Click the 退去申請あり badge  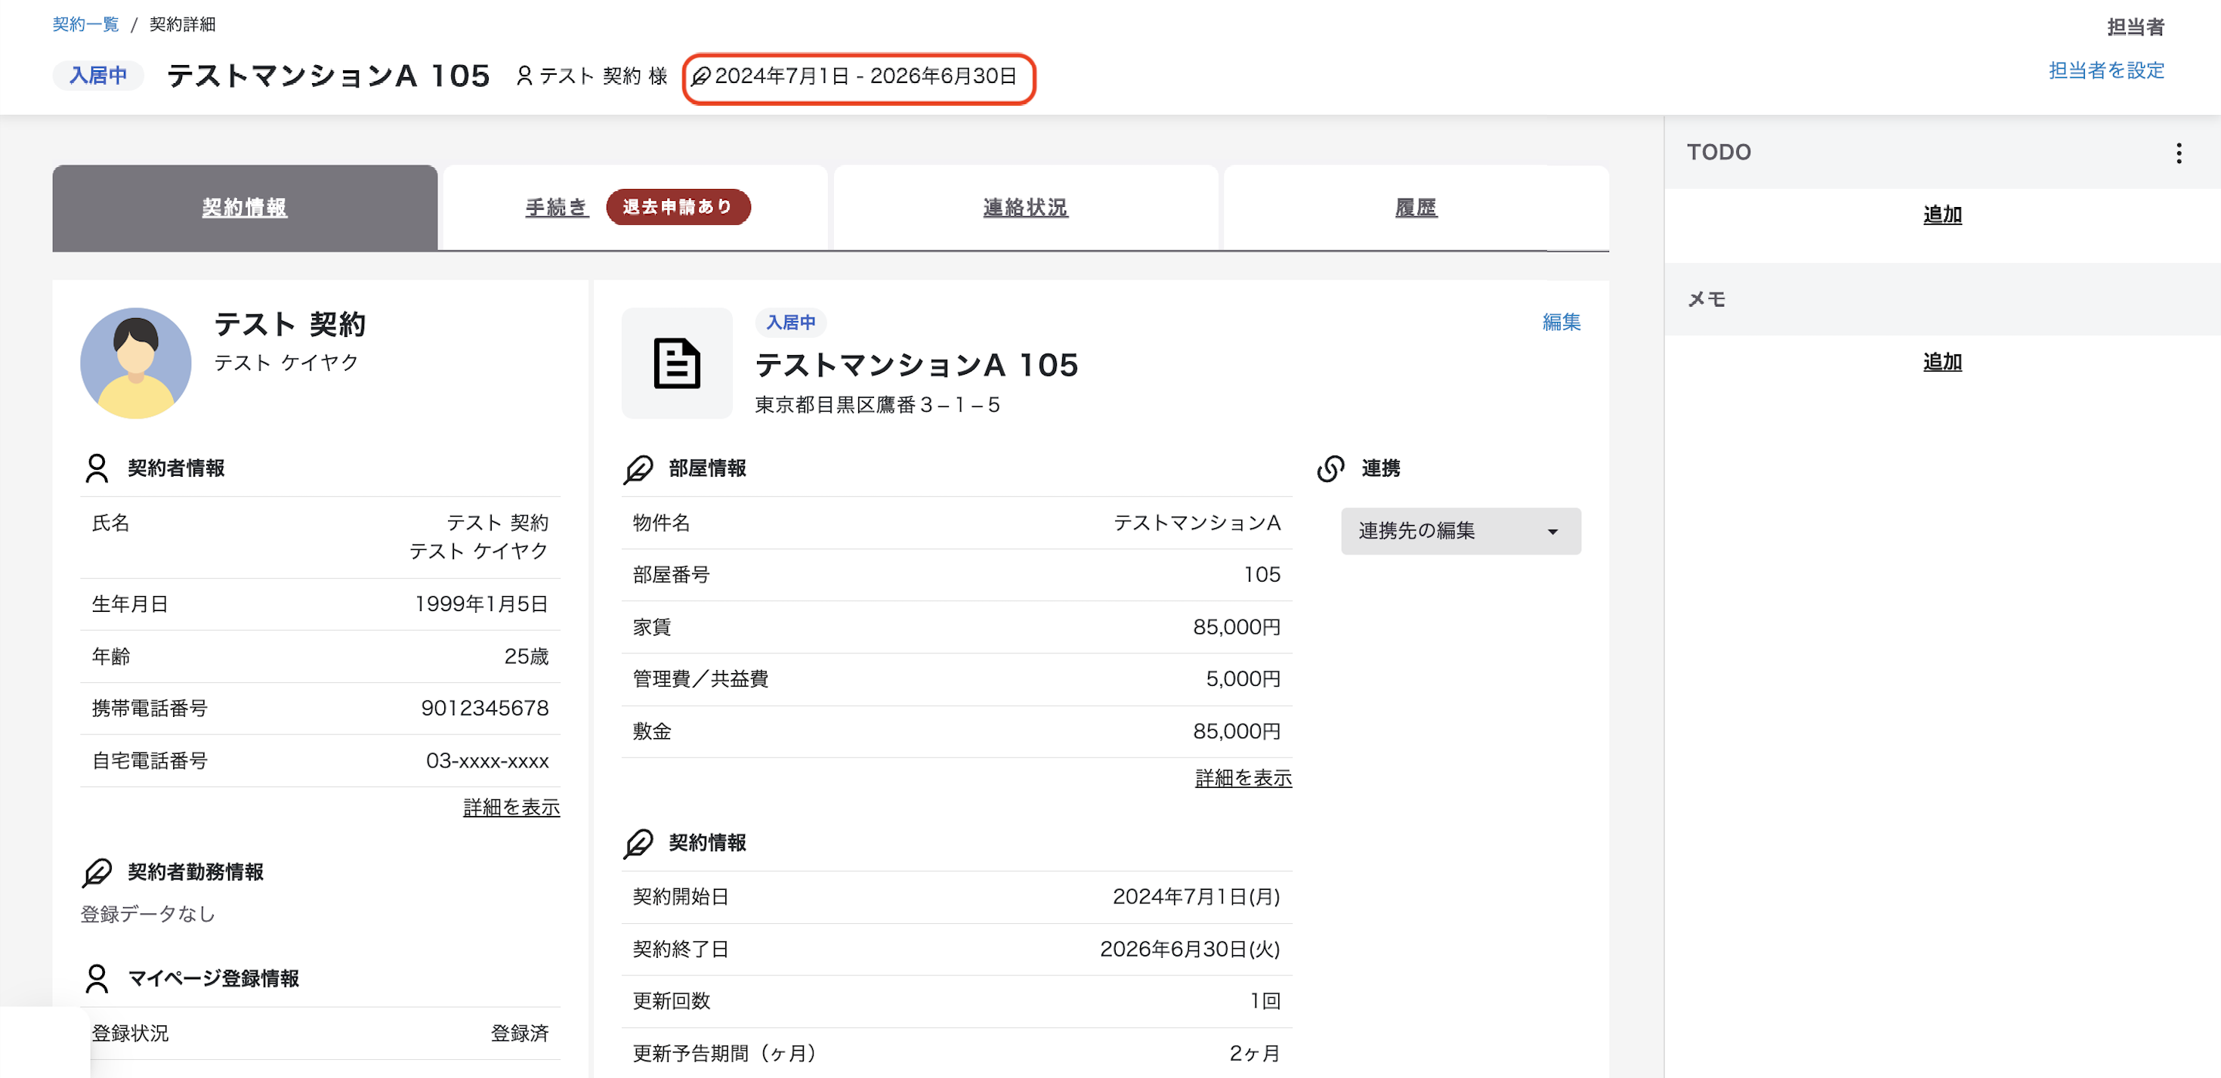tap(678, 207)
